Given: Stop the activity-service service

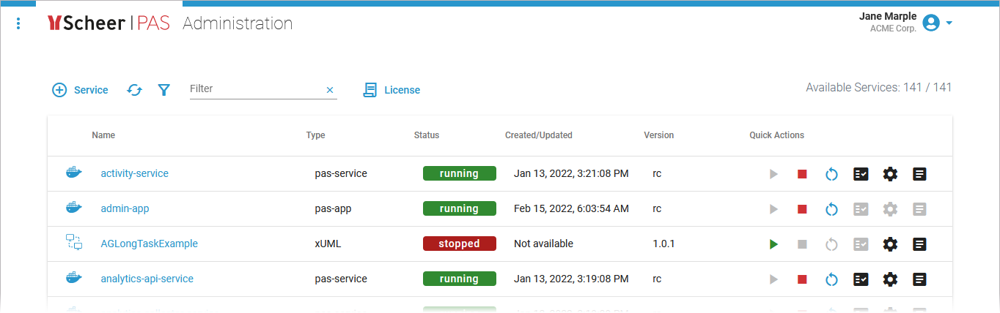Looking at the screenshot, I should [x=802, y=174].
